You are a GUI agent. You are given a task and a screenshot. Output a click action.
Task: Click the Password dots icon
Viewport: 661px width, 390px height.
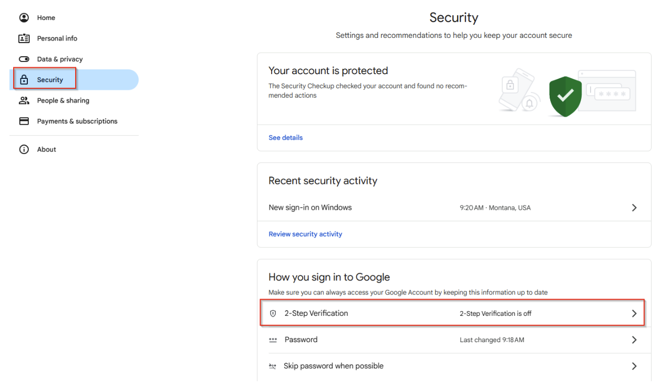(x=273, y=340)
